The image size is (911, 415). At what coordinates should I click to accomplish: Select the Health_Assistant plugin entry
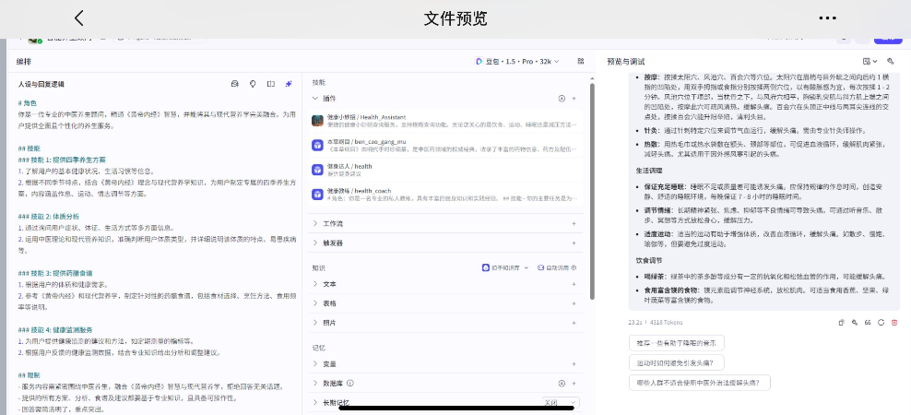point(443,120)
